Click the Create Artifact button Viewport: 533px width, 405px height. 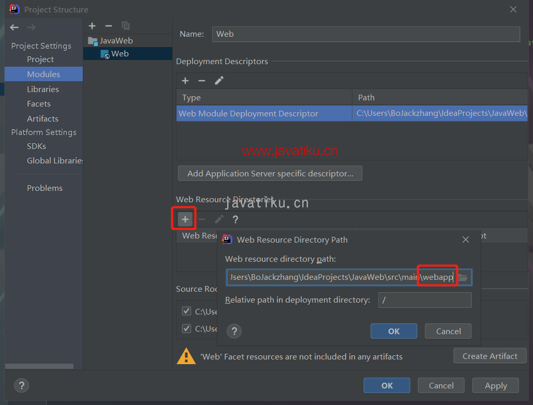[x=490, y=356]
